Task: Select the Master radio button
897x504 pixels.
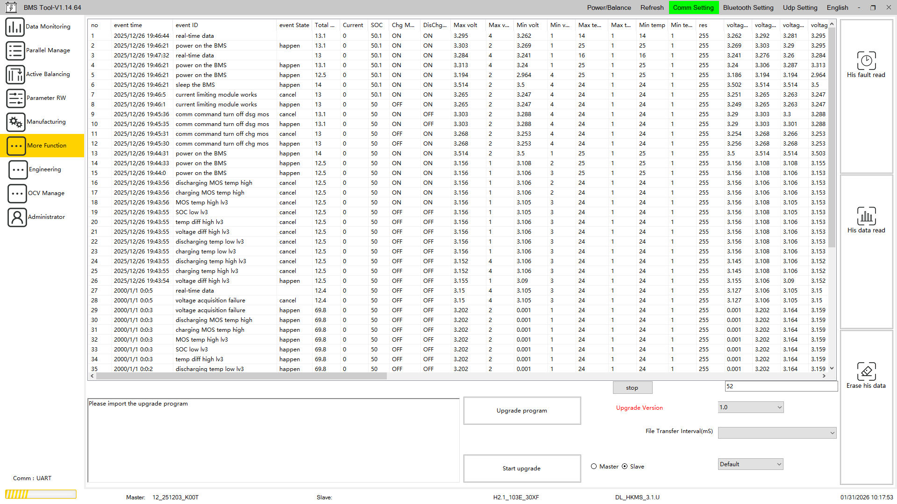Action: (594, 466)
